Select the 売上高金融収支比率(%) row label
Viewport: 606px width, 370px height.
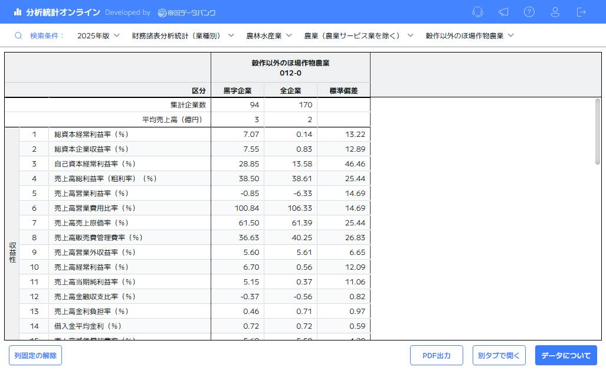94,297
